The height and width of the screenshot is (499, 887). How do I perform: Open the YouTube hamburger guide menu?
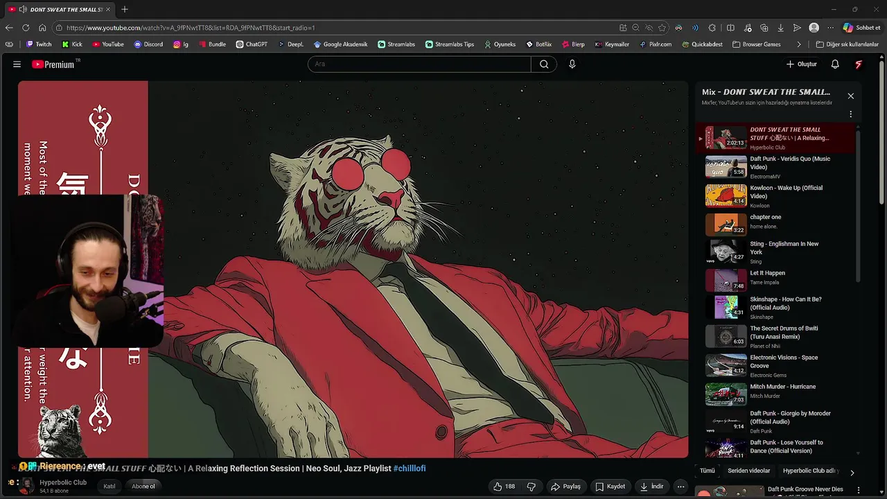(17, 64)
